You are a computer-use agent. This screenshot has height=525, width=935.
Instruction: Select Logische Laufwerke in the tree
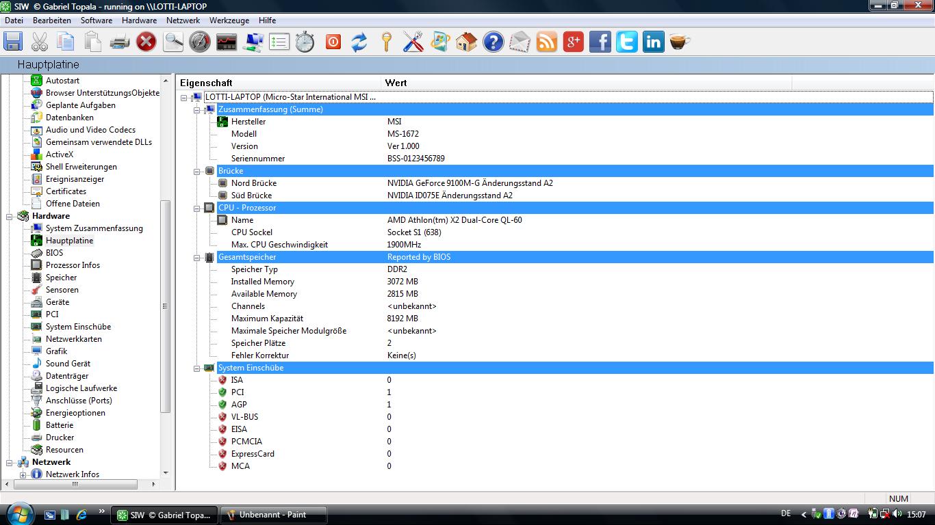click(x=81, y=388)
